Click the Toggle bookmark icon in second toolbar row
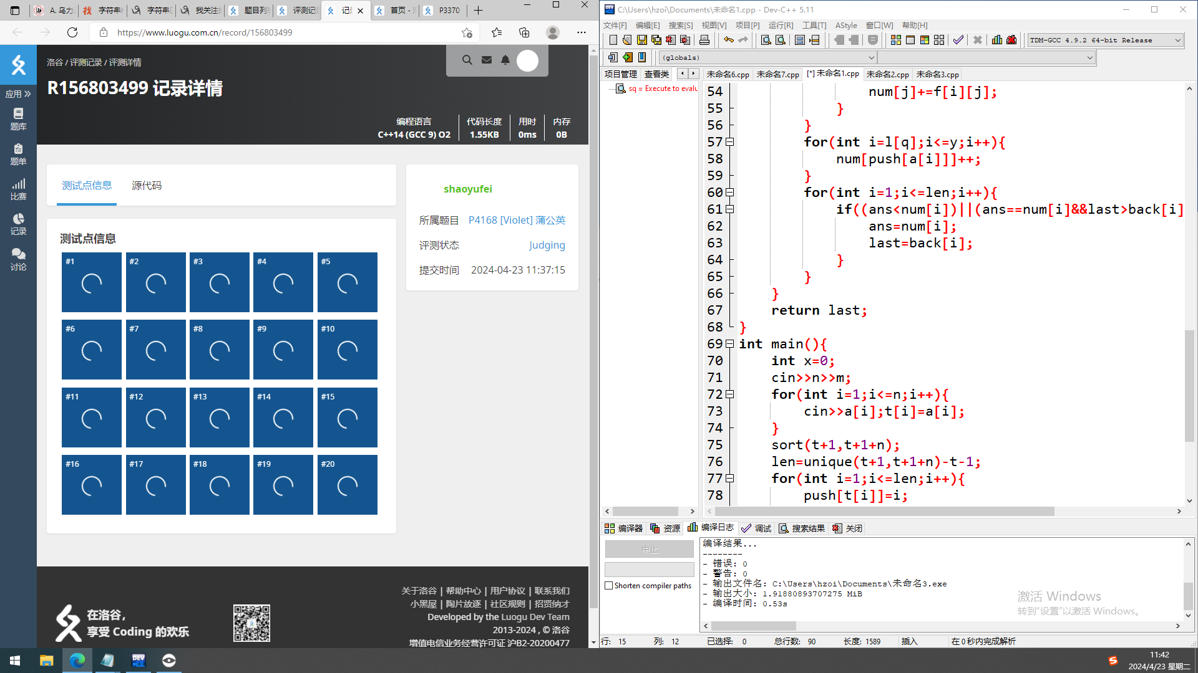Image resolution: width=1198 pixels, height=673 pixels. click(x=642, y=57)
